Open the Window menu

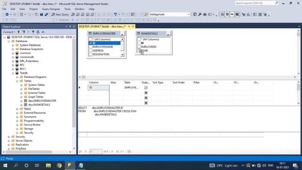pos(79,9)
